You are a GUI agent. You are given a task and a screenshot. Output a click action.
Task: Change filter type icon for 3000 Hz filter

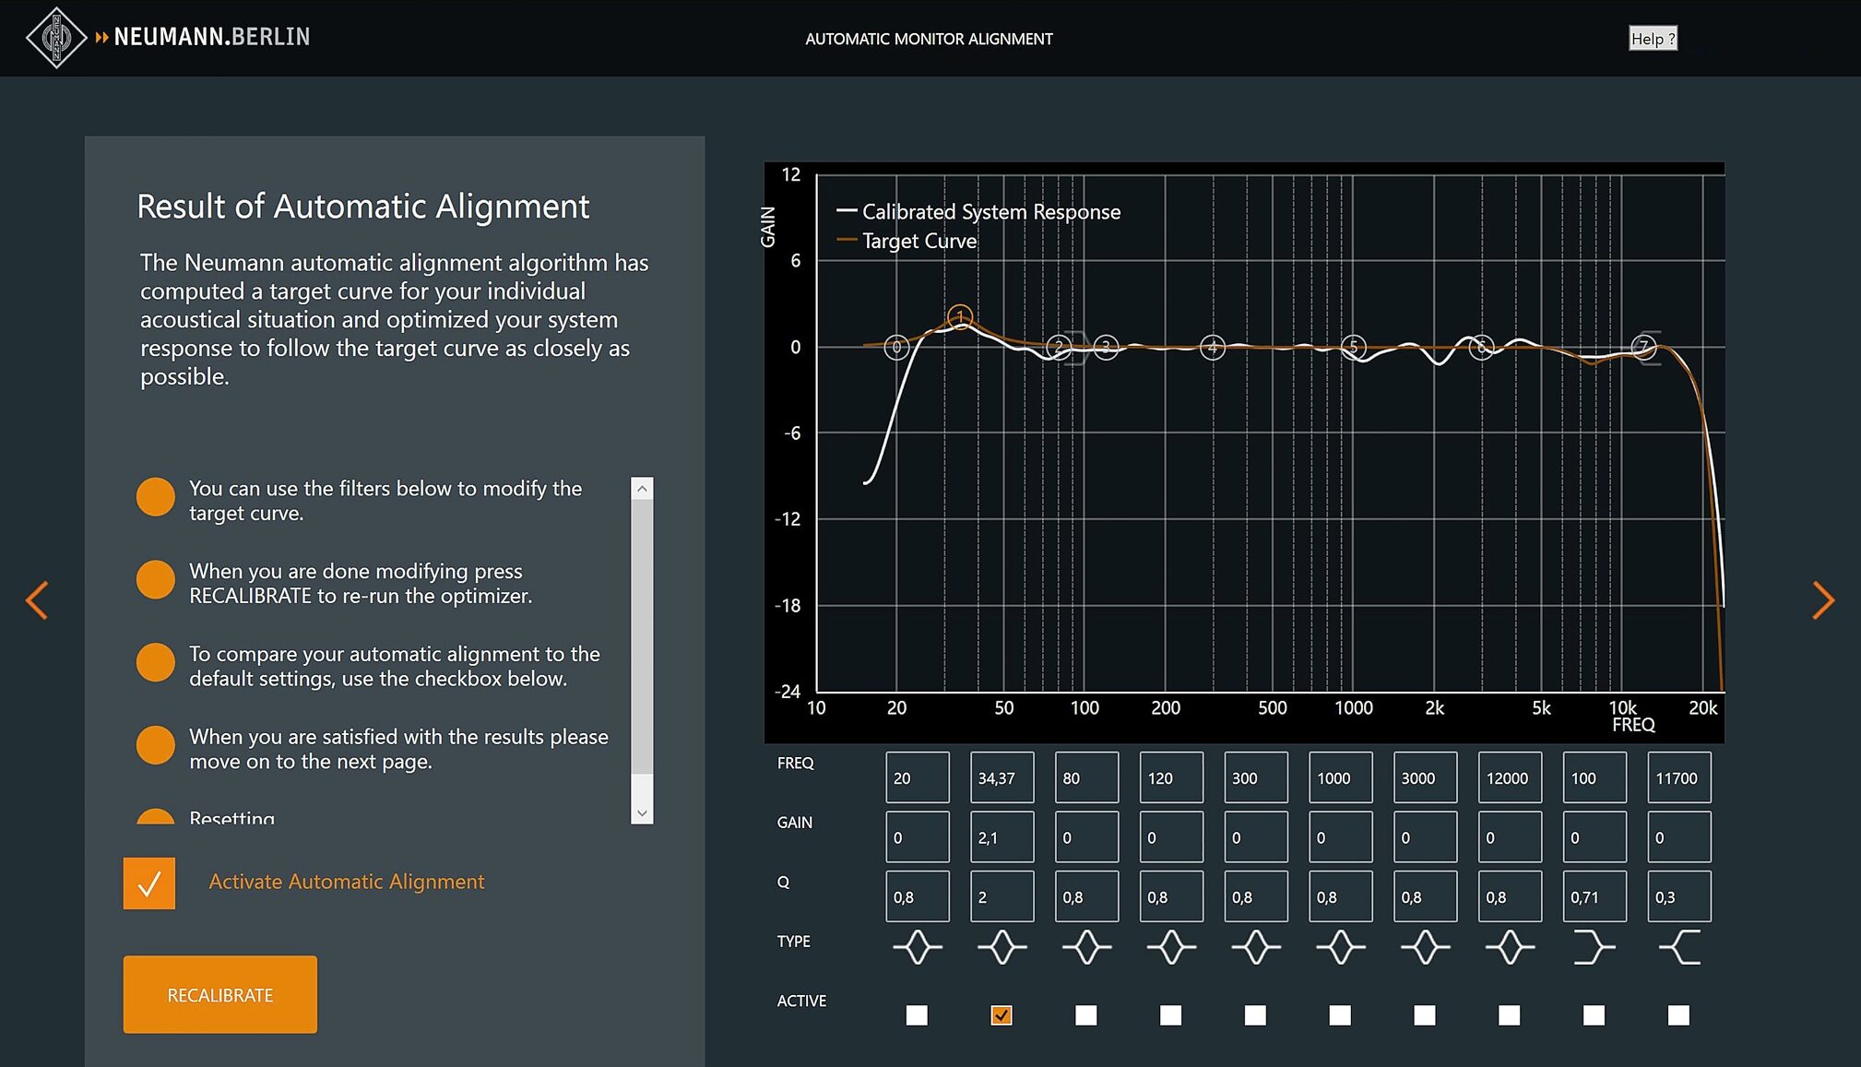[1425, 947]
